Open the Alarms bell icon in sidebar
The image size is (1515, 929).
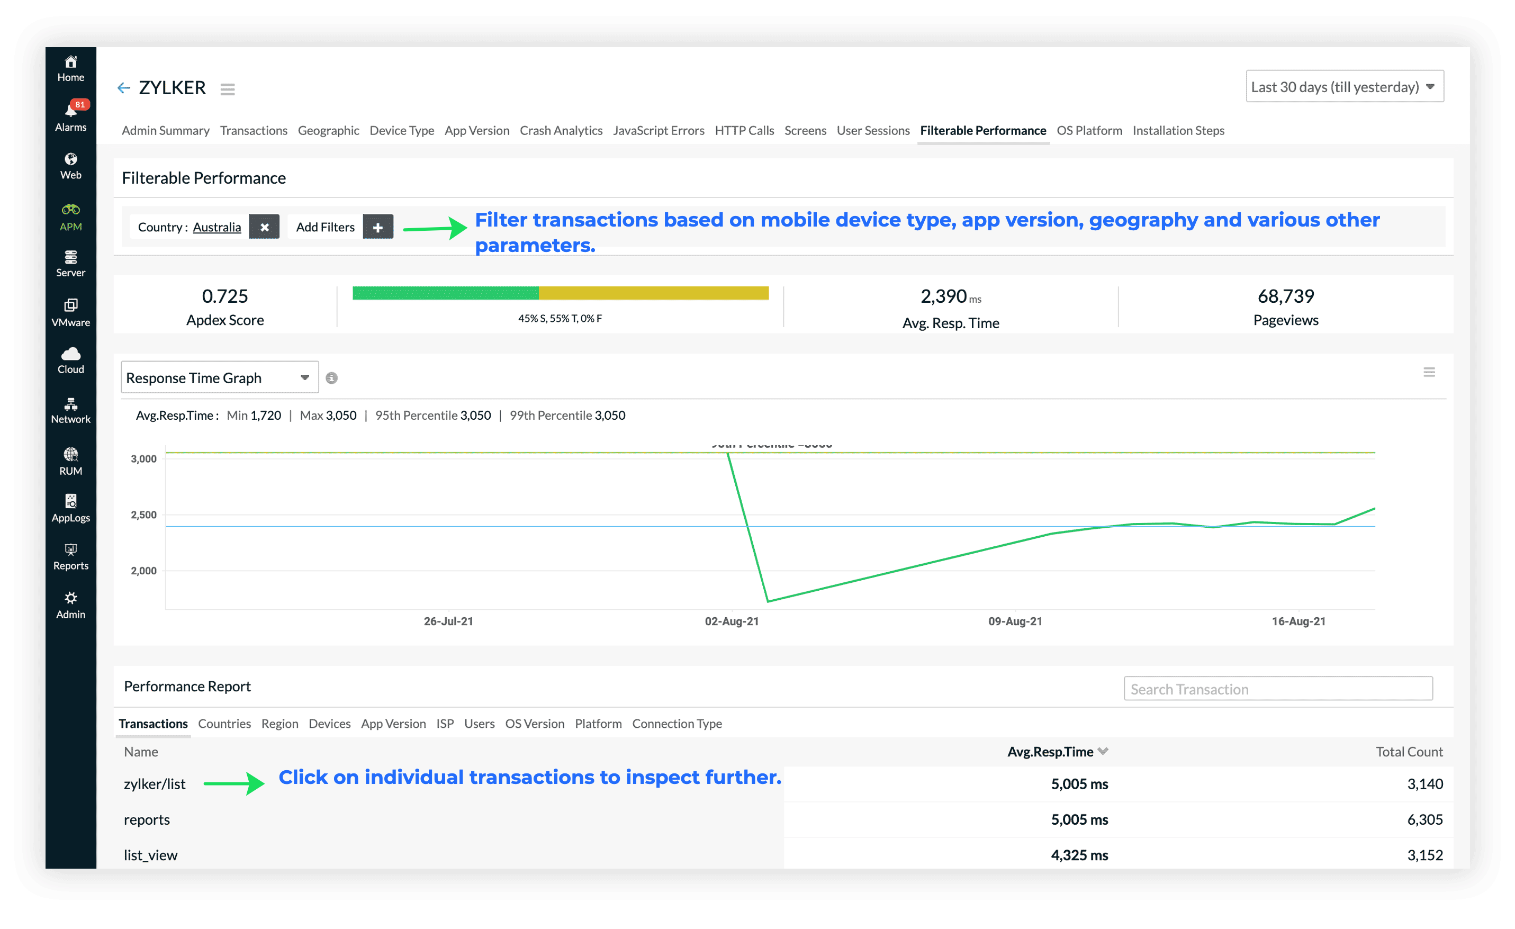(x=71, y=111)
